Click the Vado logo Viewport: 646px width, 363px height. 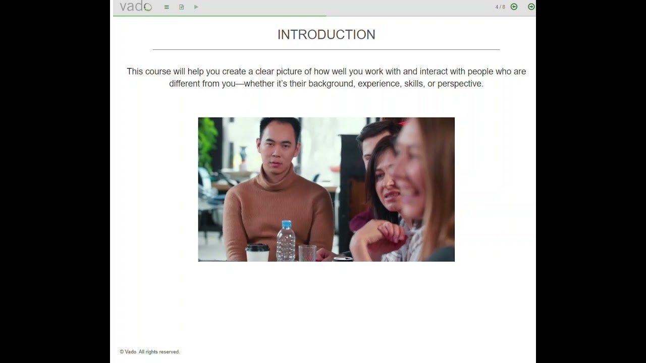135,7
